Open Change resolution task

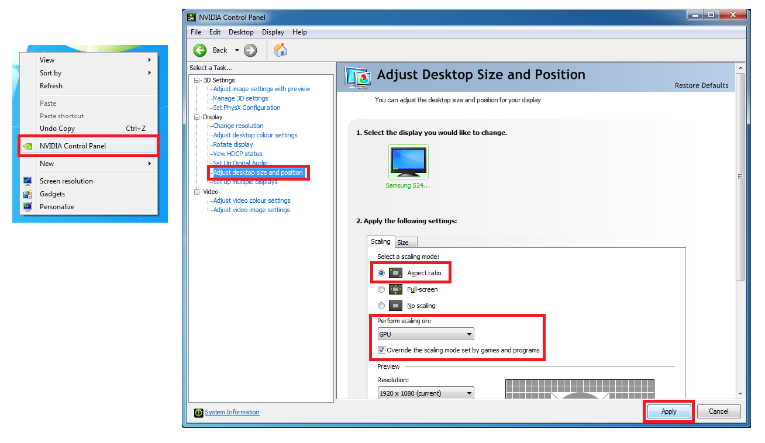click(x=238, y=126)
